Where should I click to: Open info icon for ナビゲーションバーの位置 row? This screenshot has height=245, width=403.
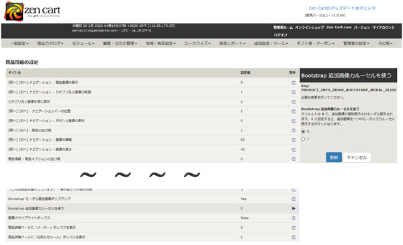click(x=294, y=111)
